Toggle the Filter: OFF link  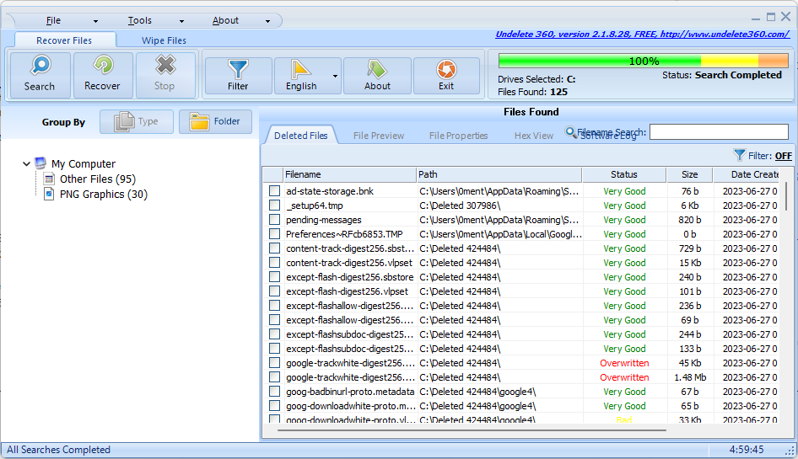point(784,156)
